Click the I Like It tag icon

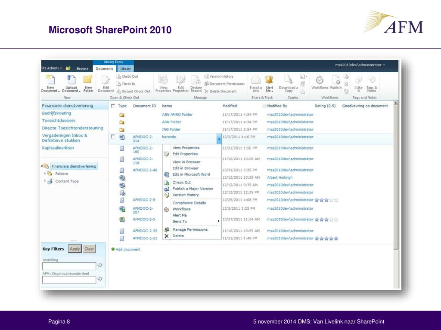pyautogui.click(x=358, y=80)
